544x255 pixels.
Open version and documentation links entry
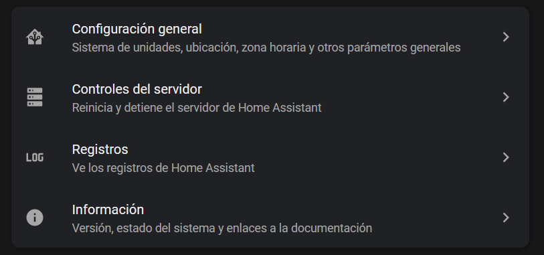270,218
